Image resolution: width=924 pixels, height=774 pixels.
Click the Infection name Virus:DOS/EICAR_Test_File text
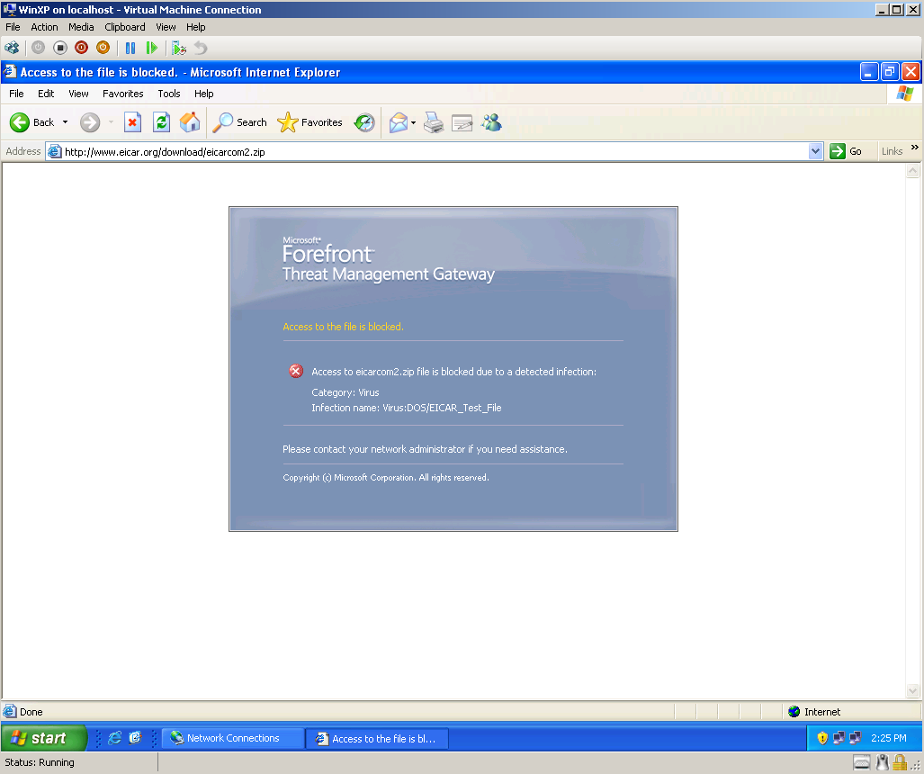(x=407, y=408)
